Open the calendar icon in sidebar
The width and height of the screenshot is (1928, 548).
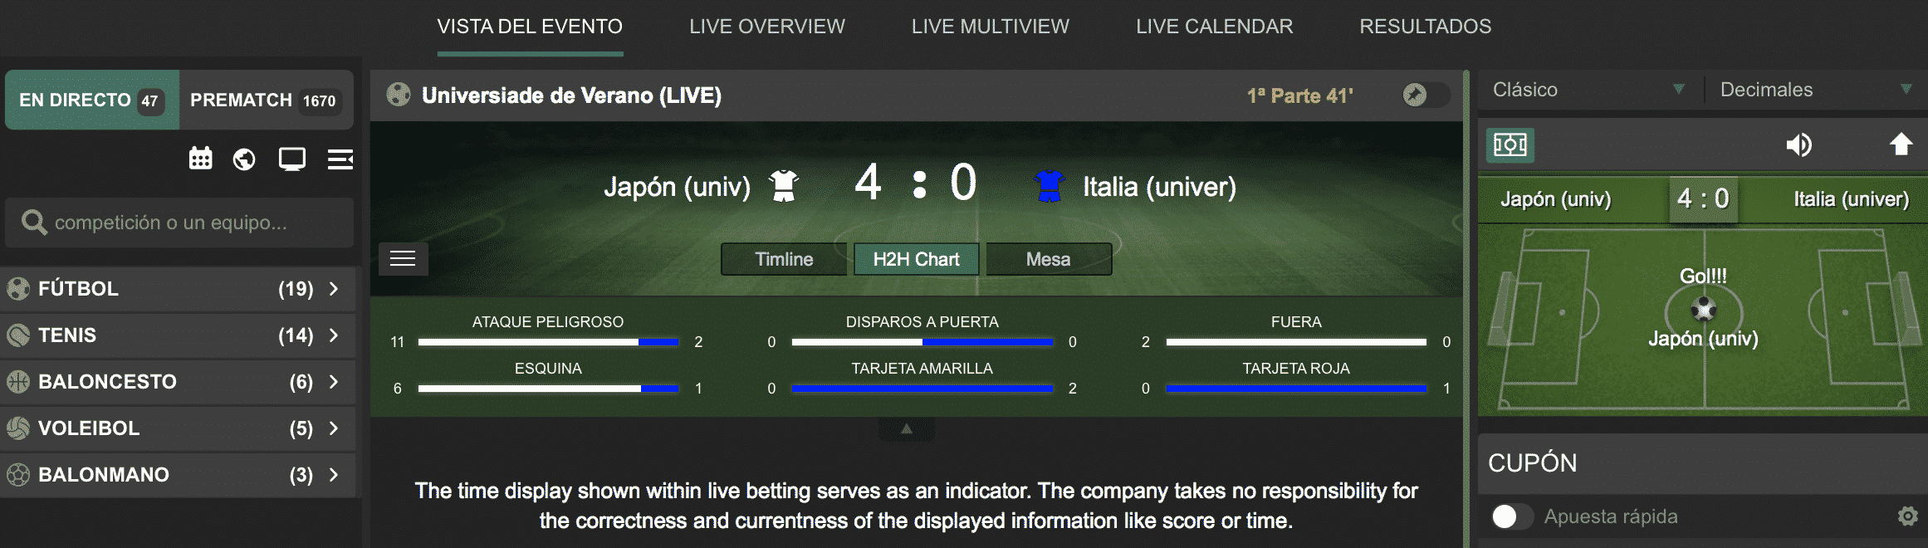[x=200, y=159]
